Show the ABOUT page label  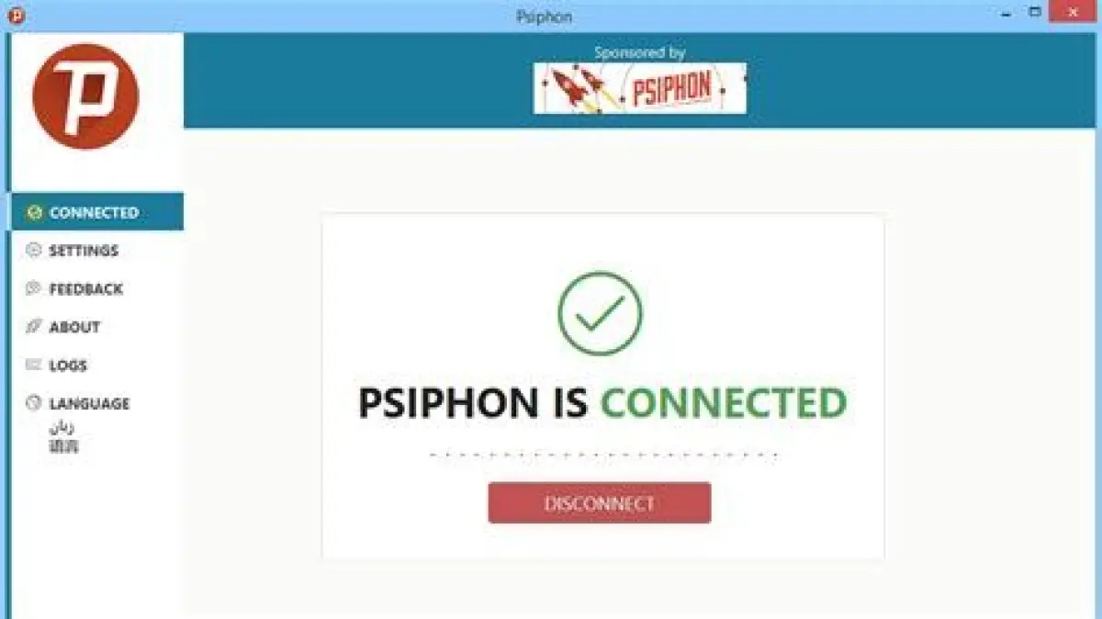point(74,326)
